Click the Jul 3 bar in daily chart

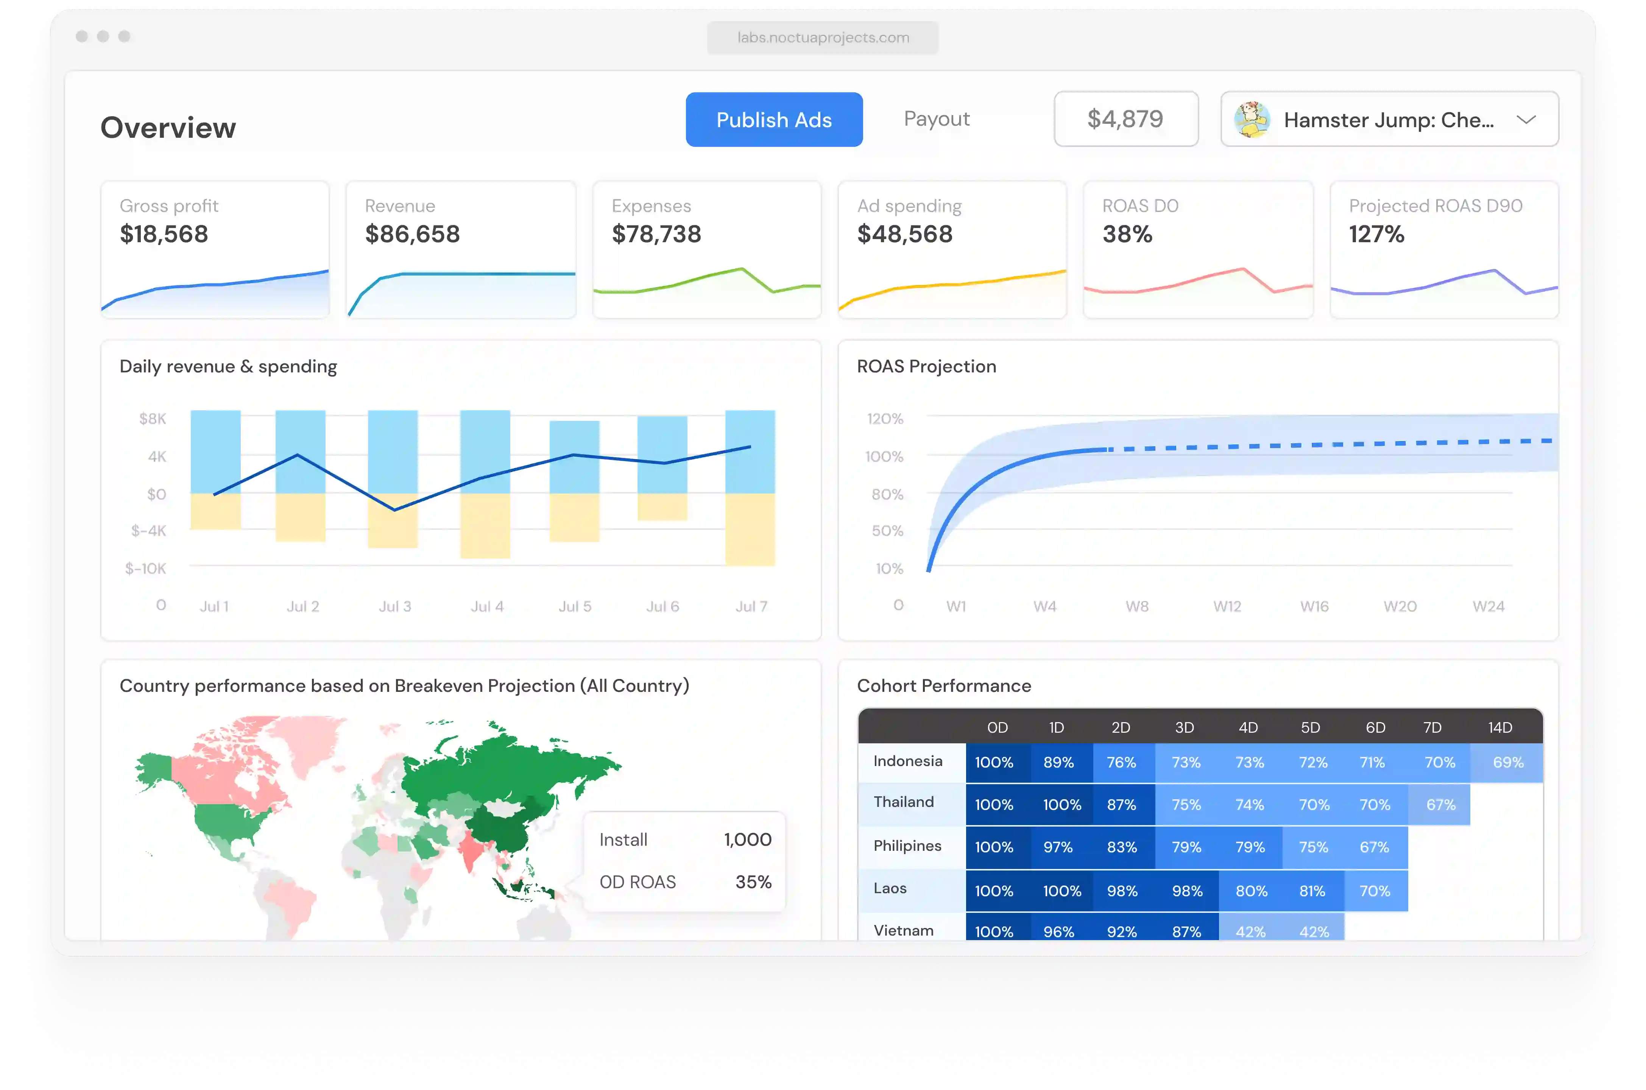pos(393,478)
